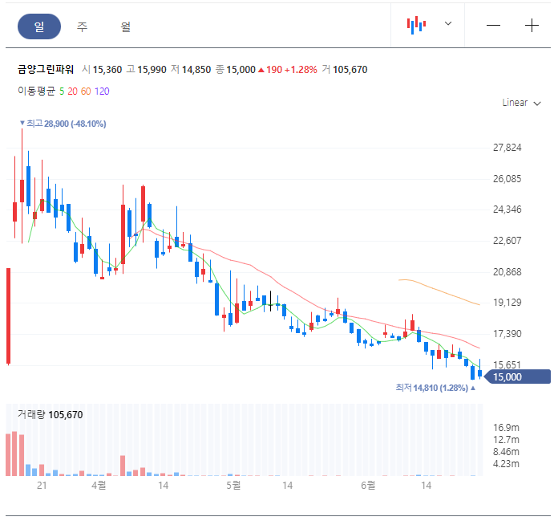Switch to the monthly 월 chart tab
This screenshot has height=529, width=558.
tap(125, 26)
